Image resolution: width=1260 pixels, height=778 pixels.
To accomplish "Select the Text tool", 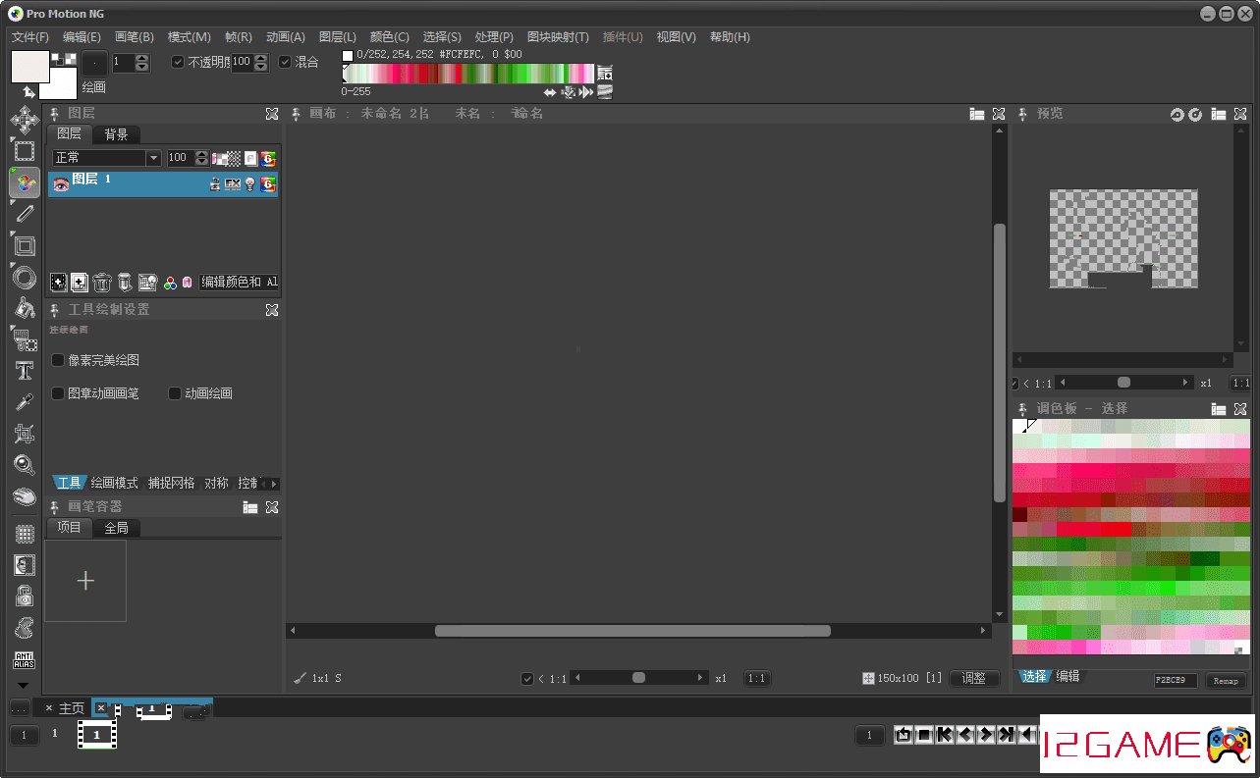I will tap(25, 371).
